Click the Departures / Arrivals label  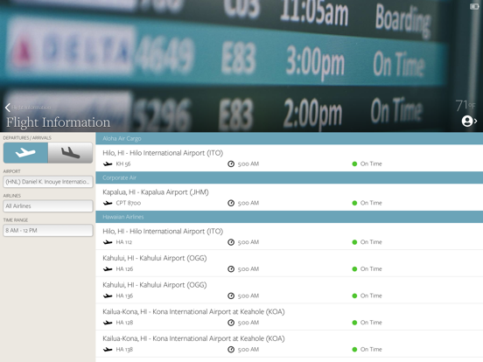[x=27, y=137]
